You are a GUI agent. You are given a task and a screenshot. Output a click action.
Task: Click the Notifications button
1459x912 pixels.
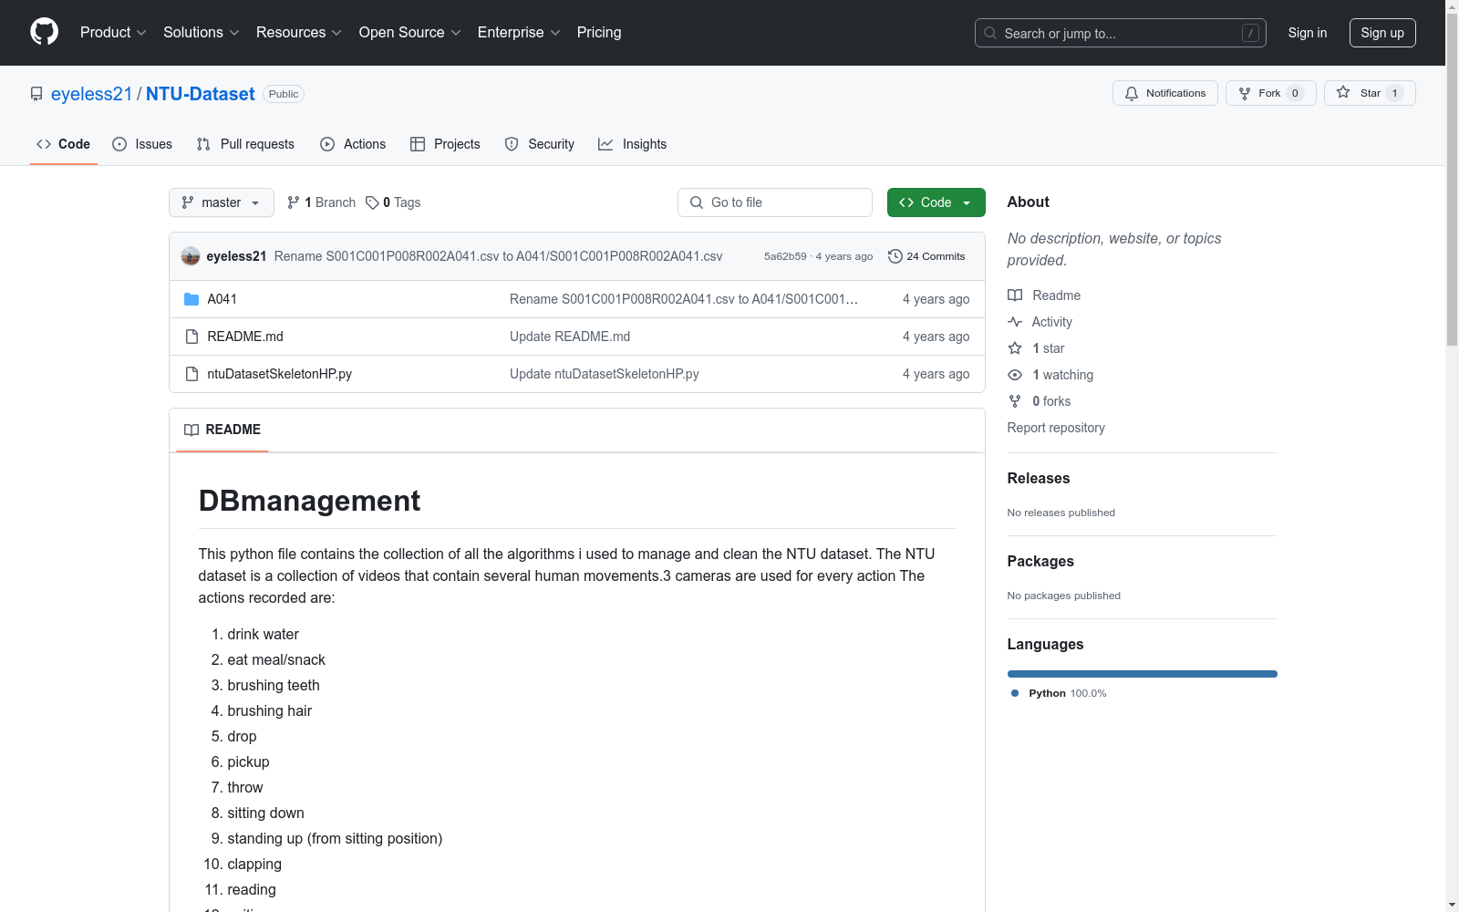(x=1165, y=93)
